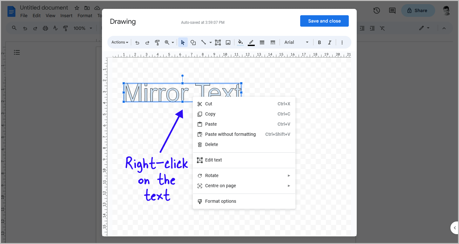Screen dimensions: 459x244
Task: Star the Untitled document
Action: [x=77, y=8]
